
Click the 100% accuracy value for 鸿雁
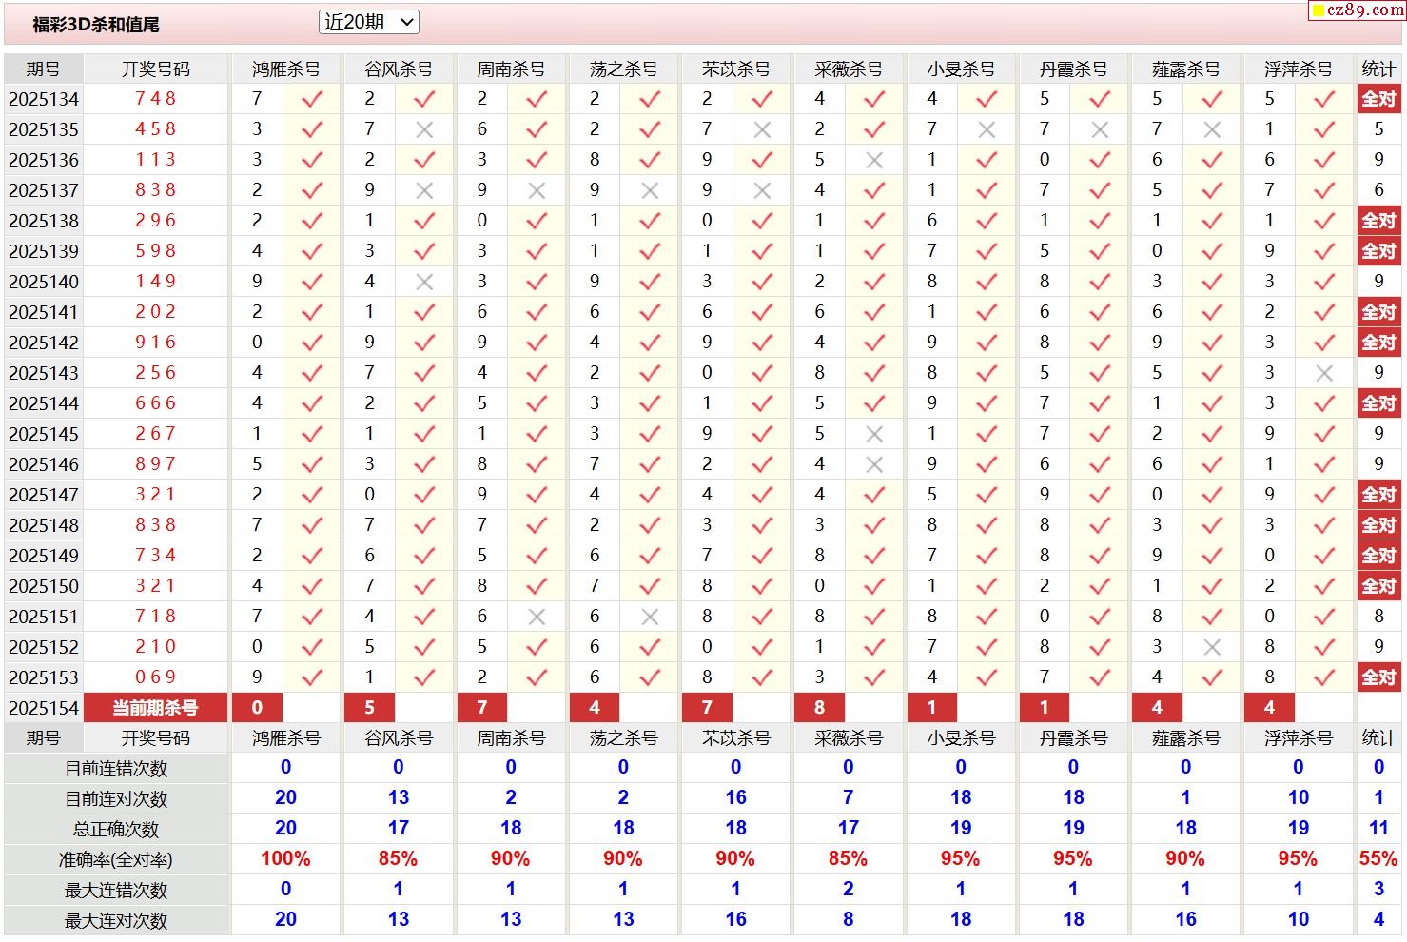(x=285, y=859)
